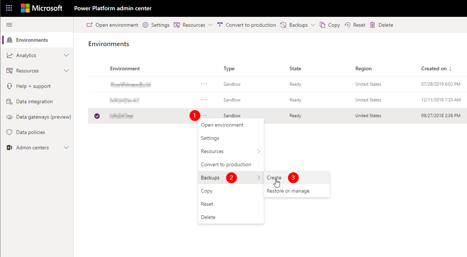The image size is (467, 257).
Task: Click the Reset icon in toolbar
Action: (x=347, y=25)
